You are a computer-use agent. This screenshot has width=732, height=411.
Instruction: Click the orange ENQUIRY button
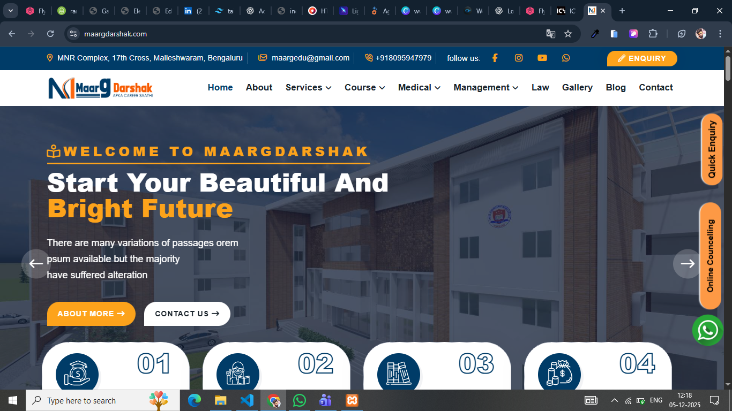point(642,58)
